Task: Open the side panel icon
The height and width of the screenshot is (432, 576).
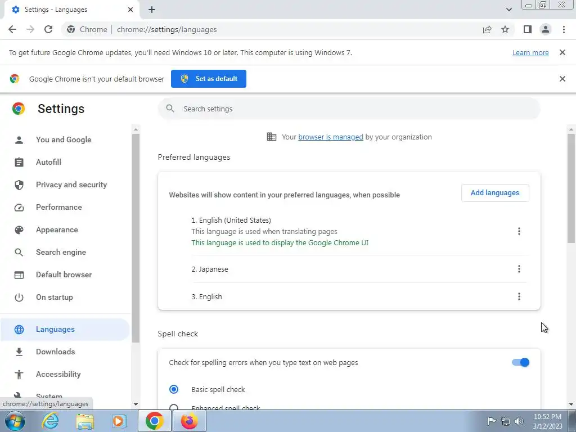Action: tap(528, 29)
